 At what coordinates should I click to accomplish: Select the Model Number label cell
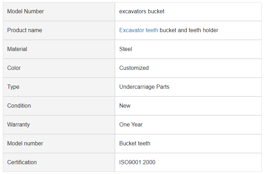(59, 12)
